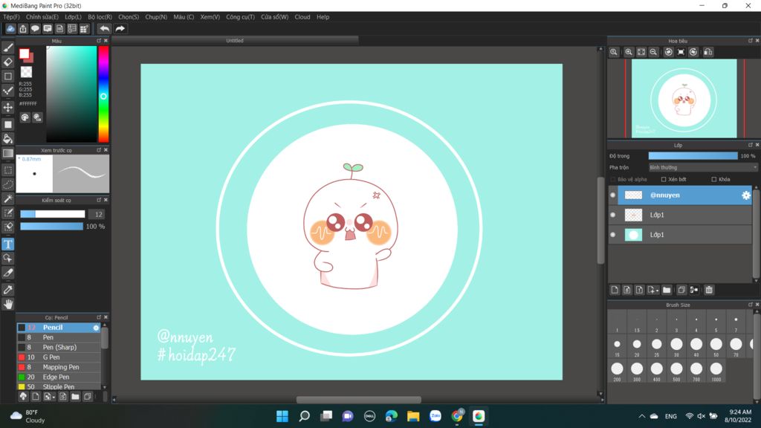This screenshot has width=761, height=428.
Task: Zoom in on the Navigator panel
Action: pos(629,52)
